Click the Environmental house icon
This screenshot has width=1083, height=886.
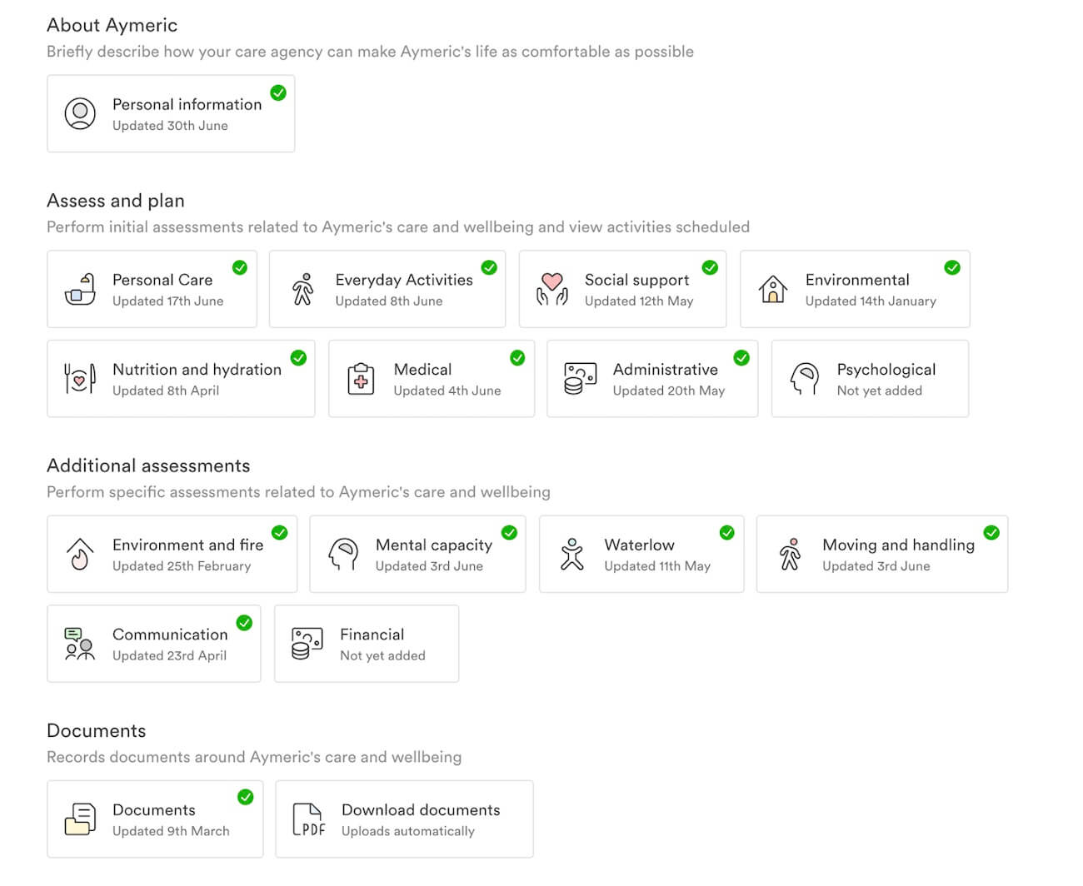(x=773, y=289)
